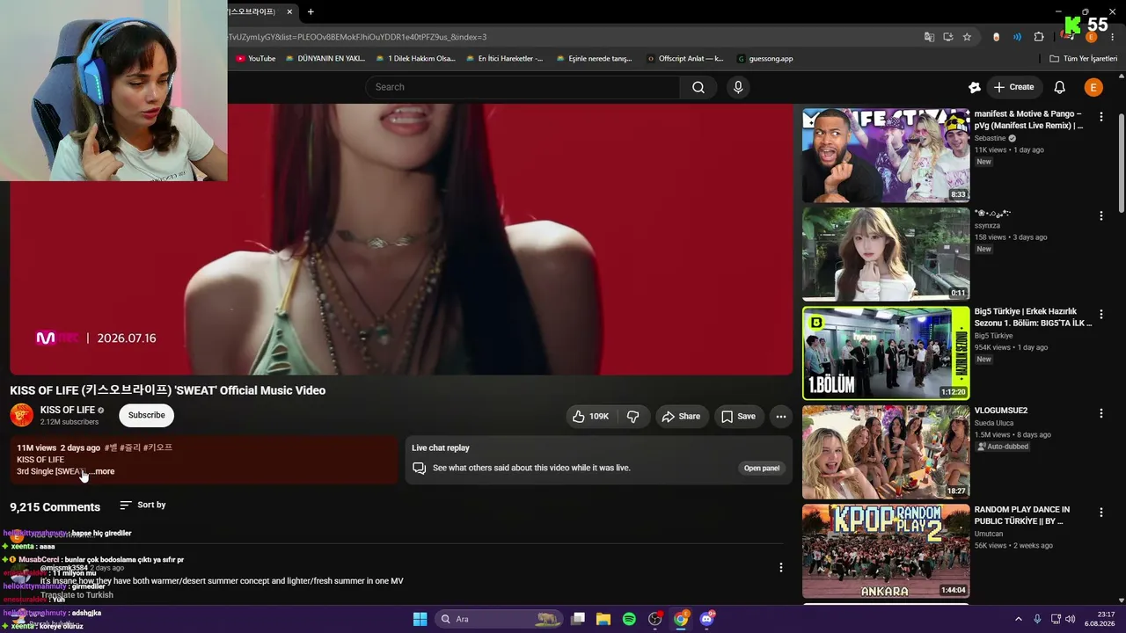Dislike the video with the thumbs-down icon

(632, 417)
